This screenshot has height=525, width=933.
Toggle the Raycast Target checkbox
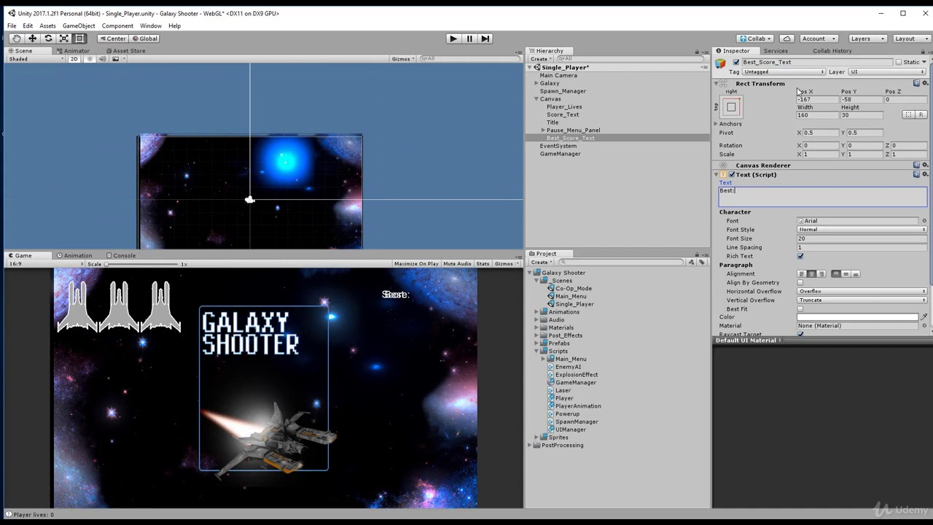pos(800,334)
